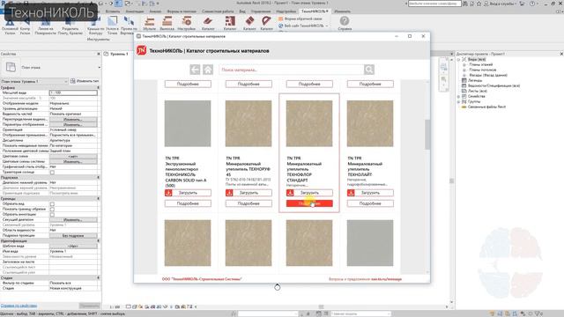Collapse the Виды (все) tree node
Screen dimensions: 564x317
click(x=458, y=59)
